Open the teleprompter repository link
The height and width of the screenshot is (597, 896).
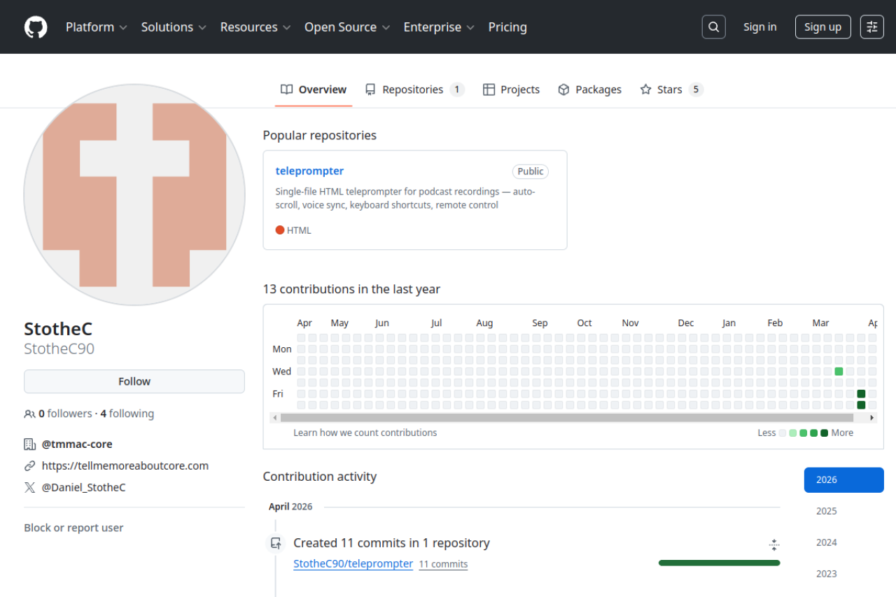(x=309, y=171)
